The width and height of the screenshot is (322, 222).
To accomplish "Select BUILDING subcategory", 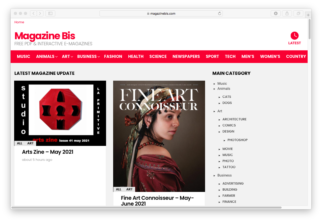I will coord(230,190).
